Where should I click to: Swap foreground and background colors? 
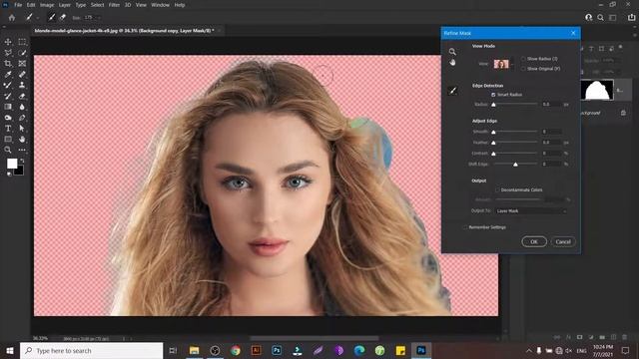pyautogui.click(x=22, y=161)
